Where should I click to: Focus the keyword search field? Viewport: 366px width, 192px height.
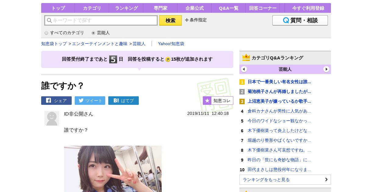point(101,20)
